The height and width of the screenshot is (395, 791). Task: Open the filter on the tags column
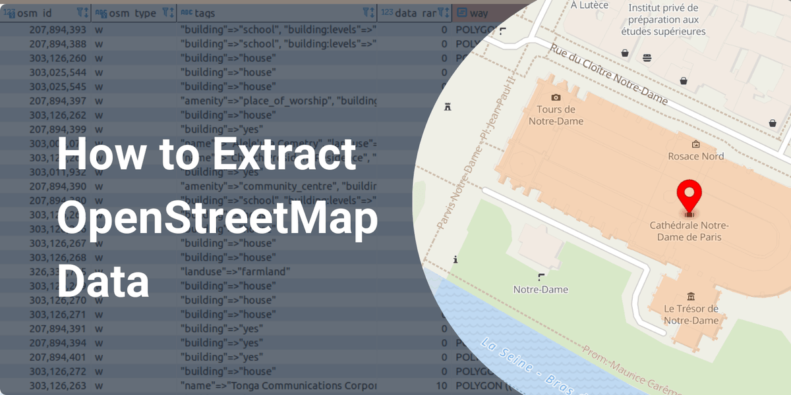tap(368, 13)
